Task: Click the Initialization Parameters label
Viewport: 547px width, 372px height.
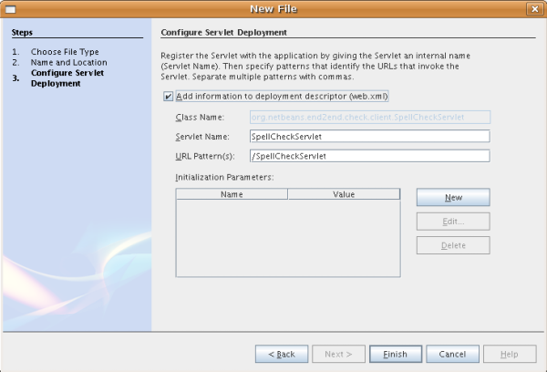Action: tap(224, 177)
